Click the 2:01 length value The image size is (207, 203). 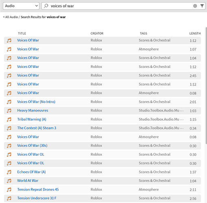(x=193, y=102)
